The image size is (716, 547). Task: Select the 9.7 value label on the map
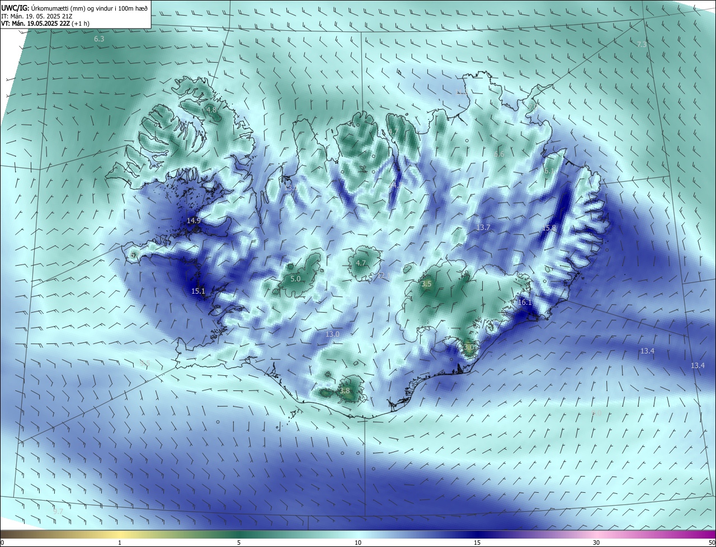(58, 511)
